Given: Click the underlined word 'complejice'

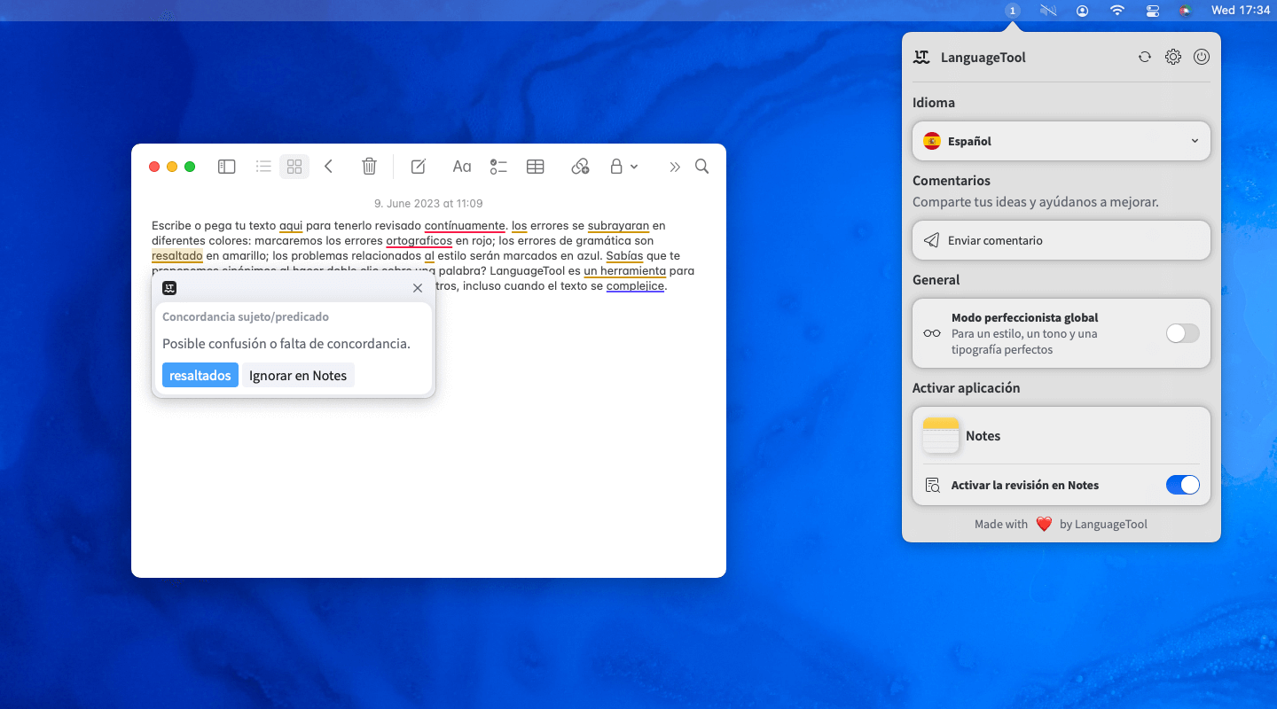Looking at the screenshot, I should [635, 285].
